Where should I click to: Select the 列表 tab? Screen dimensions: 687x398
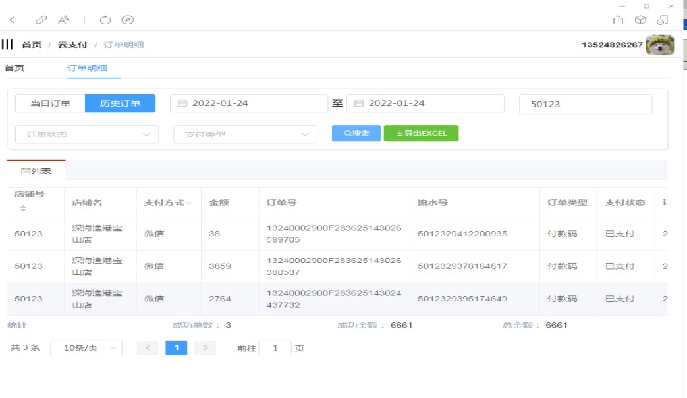(x=36, y=171)
